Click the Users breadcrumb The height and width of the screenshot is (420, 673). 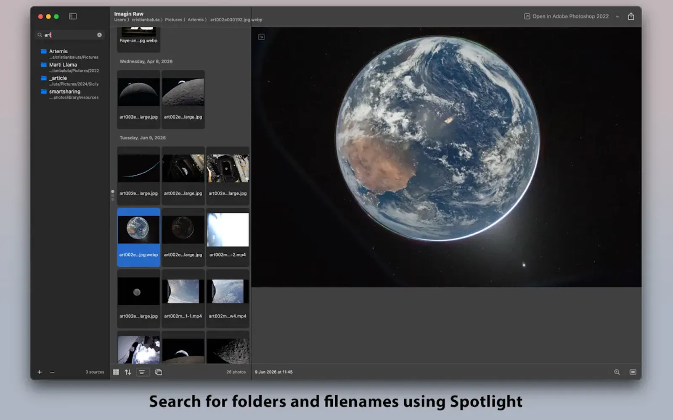120,20
